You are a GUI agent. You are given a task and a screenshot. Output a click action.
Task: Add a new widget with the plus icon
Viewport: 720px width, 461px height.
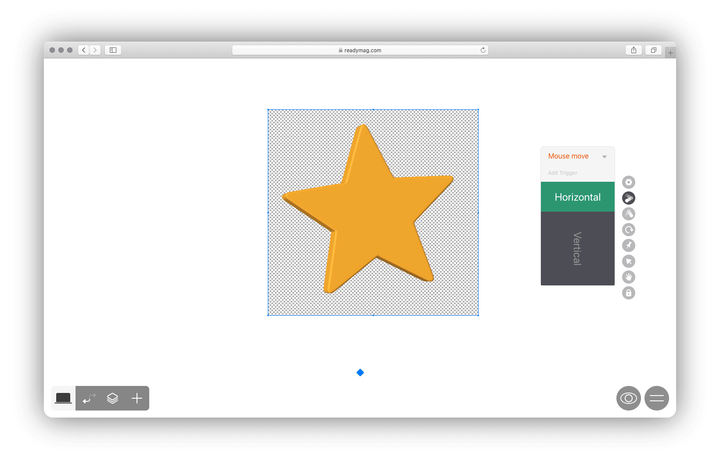coord(137,398)
